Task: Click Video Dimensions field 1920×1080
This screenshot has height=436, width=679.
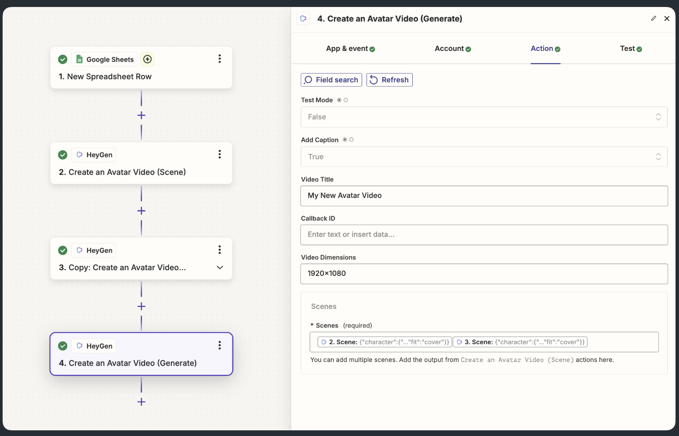Action: point(484,274)
